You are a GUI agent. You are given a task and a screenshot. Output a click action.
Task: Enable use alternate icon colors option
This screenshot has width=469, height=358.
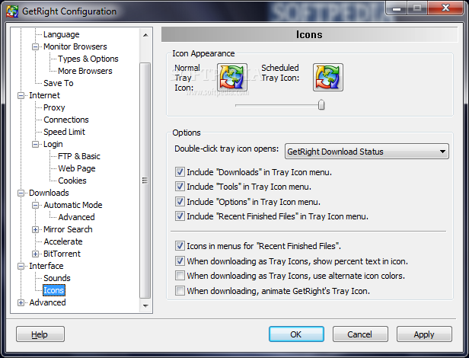(x=180, y=276)
